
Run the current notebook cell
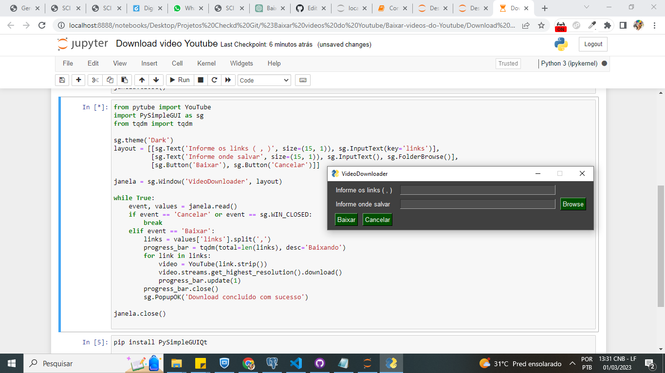point(179,80)
